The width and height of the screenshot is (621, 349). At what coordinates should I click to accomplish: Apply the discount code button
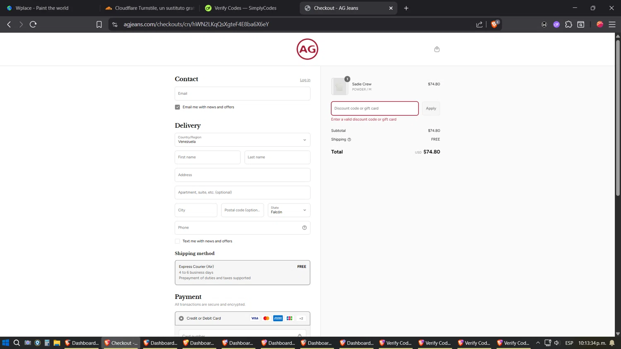(431, 108)
